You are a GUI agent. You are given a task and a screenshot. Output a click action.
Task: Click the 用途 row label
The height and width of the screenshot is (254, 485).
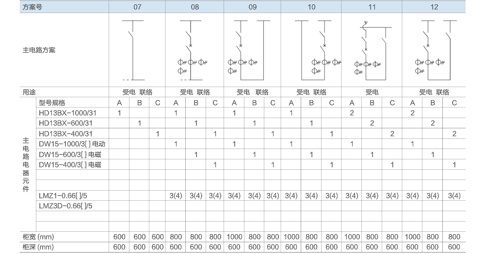tap(30, 92)
